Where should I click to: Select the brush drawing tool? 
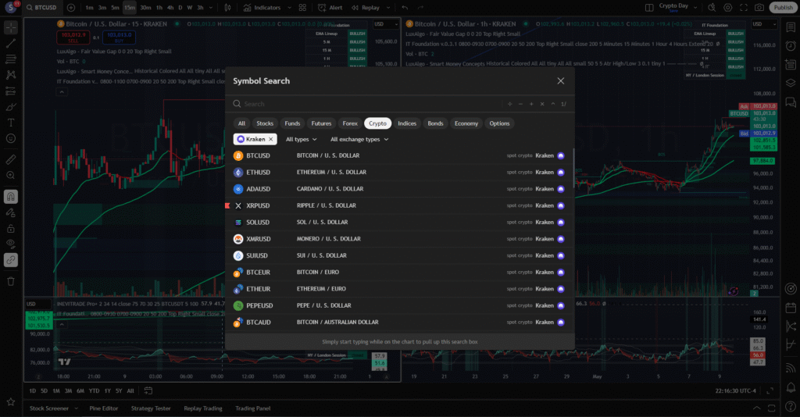tap(11, 107)
